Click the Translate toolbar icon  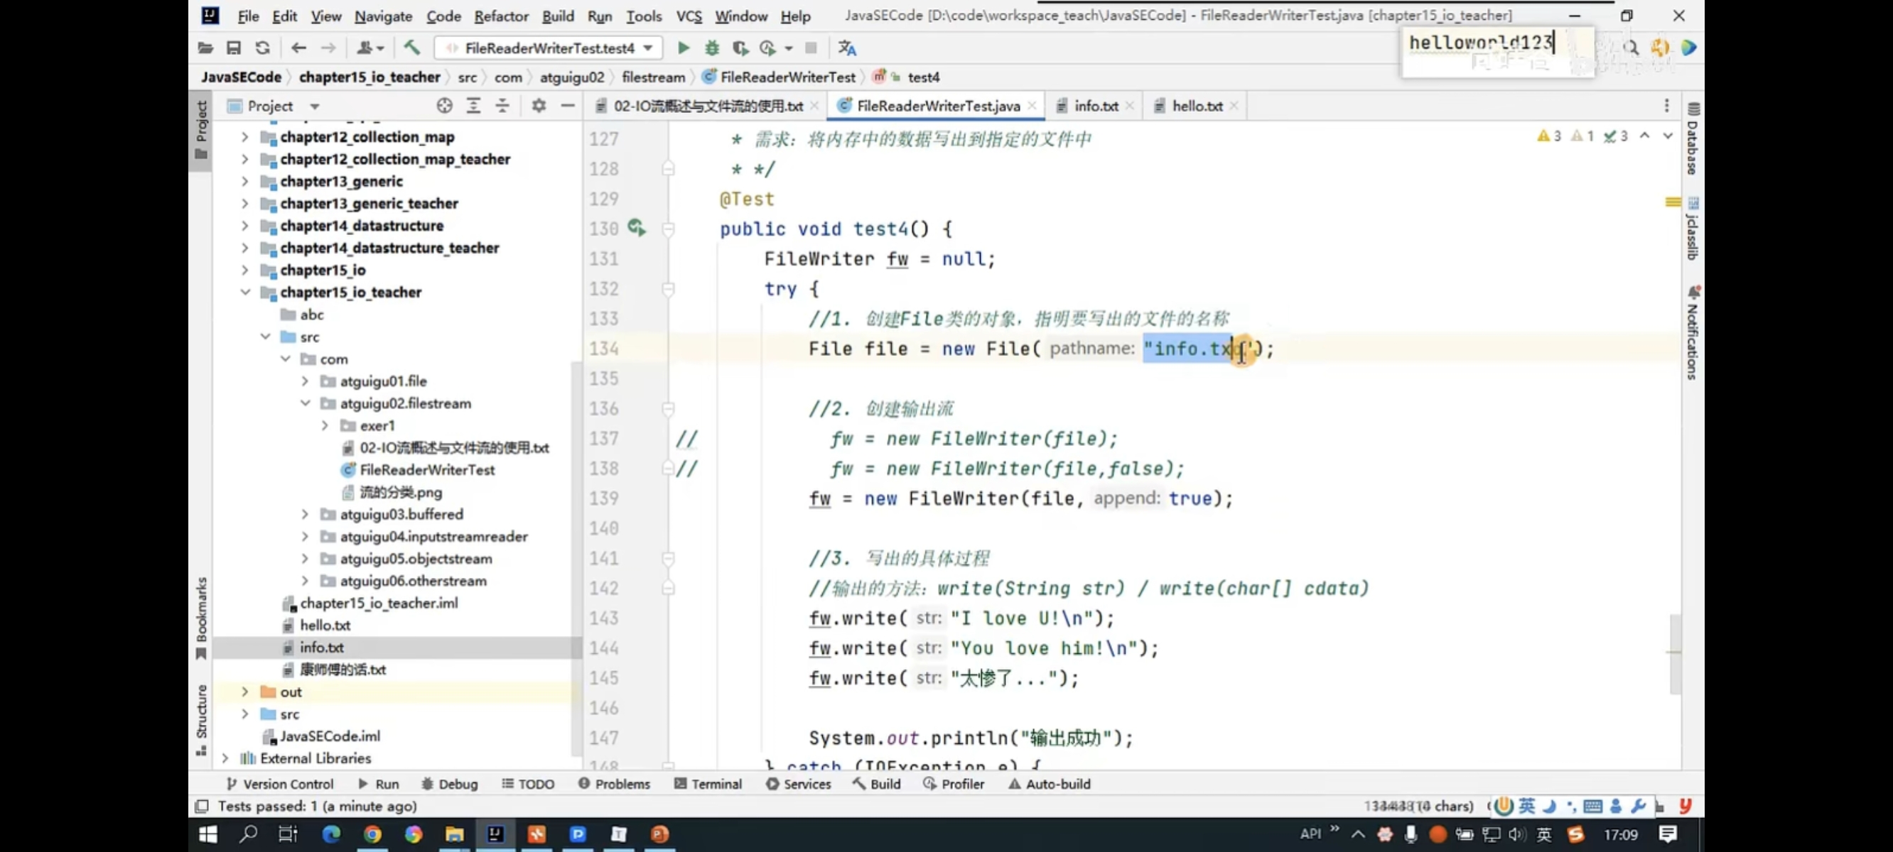846,48
